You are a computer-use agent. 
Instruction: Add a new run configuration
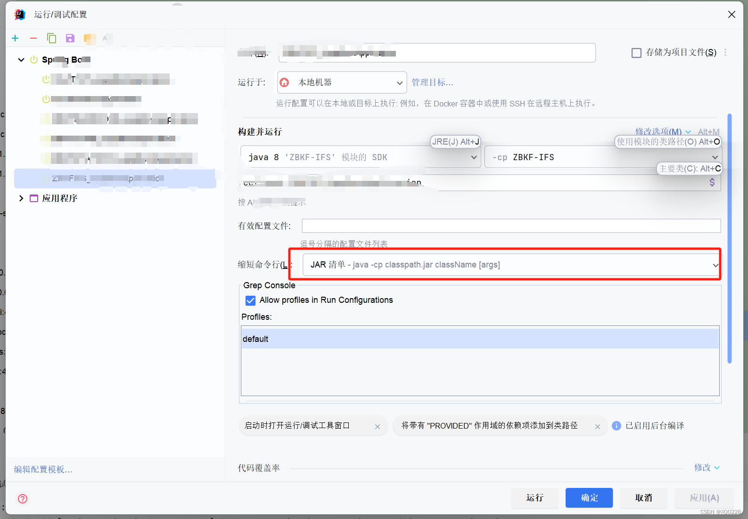pos(16,38)
